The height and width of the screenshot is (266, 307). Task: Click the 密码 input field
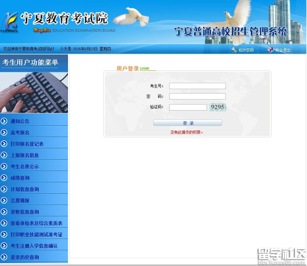(x=197, y=96)
